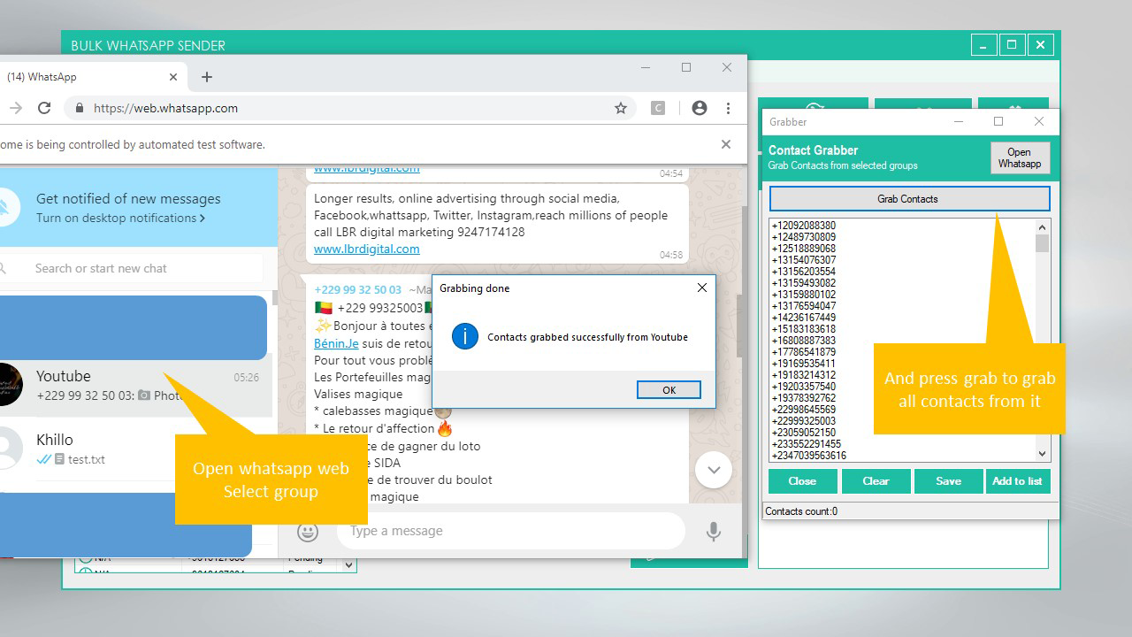1132x637 pixels.
Task: Select contact +2347039563616 in list
Action: point(809,456)
